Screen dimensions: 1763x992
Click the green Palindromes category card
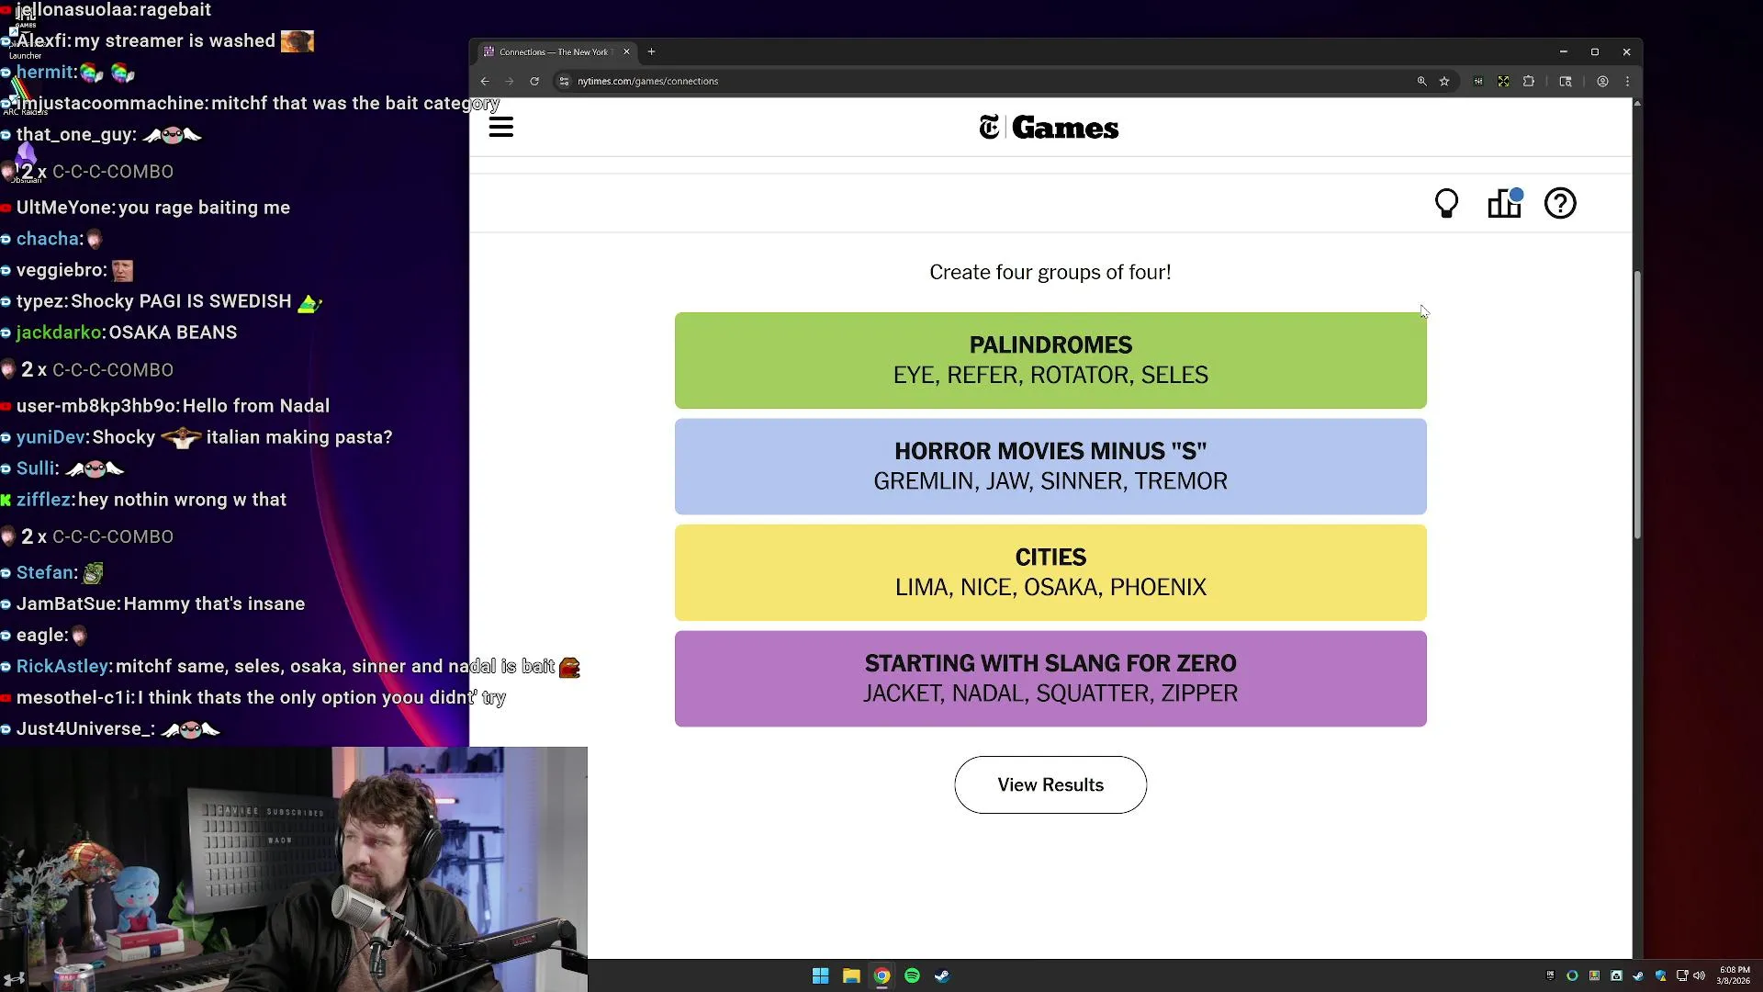(1050, 360)
